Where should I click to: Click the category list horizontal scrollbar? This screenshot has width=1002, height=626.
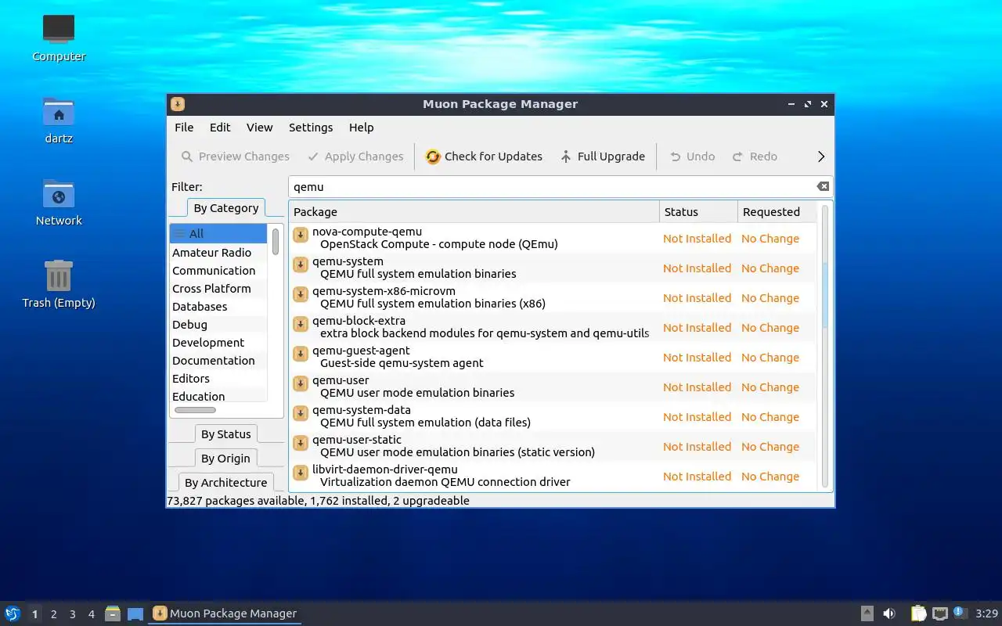pos(195,410)
